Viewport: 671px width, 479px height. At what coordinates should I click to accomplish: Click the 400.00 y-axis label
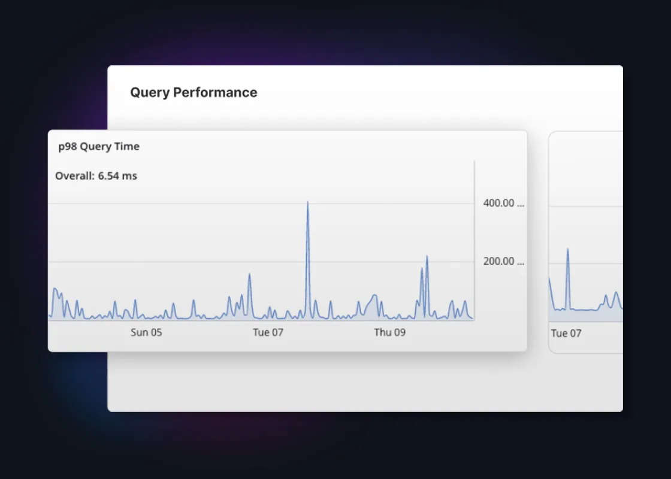[503, 203]
